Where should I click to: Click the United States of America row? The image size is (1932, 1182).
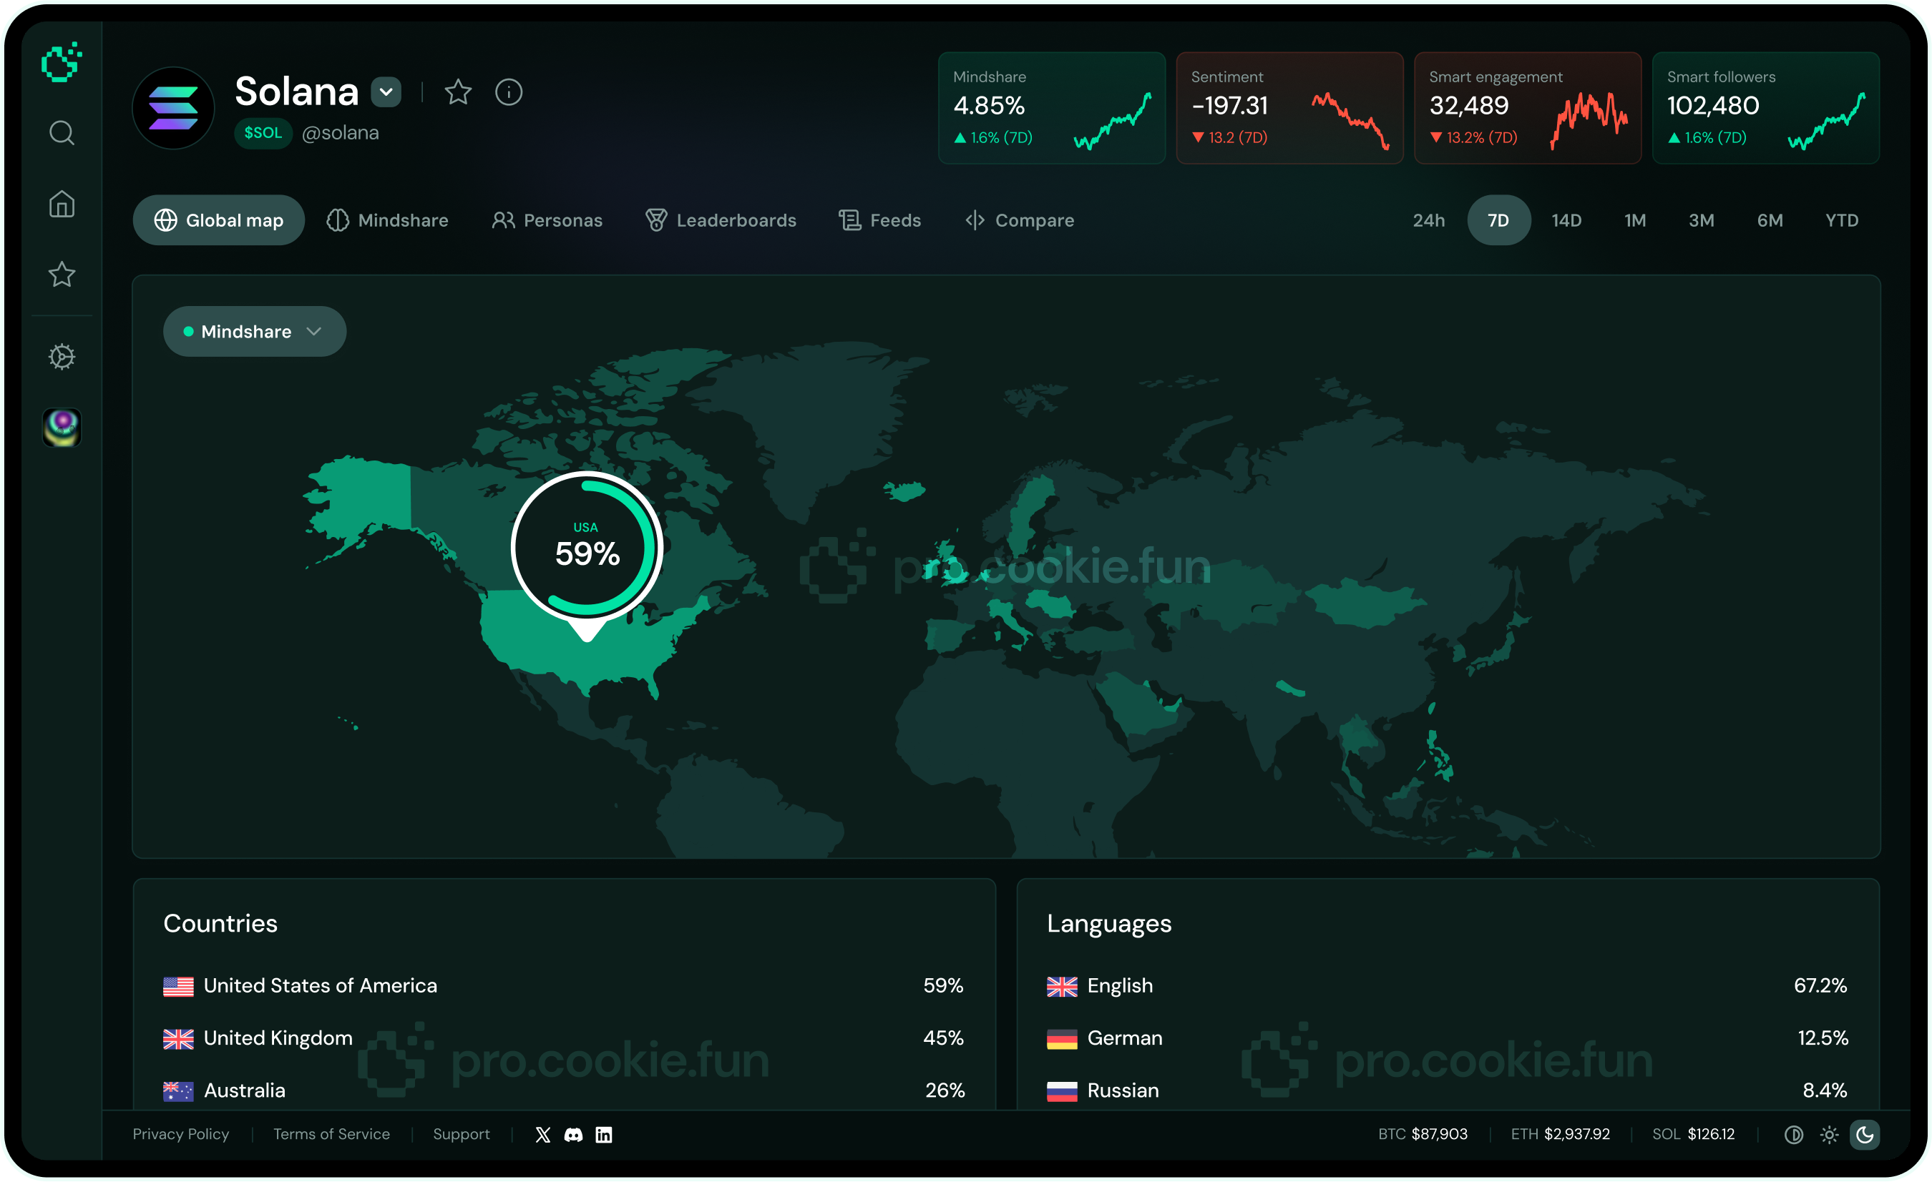click(x=563, y=985)
